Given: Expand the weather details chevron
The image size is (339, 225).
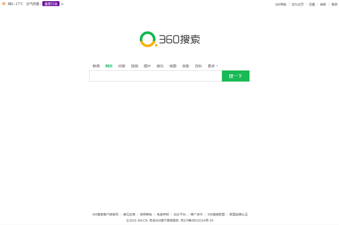Looking at the screenshot, I should (x=62, y=4).
